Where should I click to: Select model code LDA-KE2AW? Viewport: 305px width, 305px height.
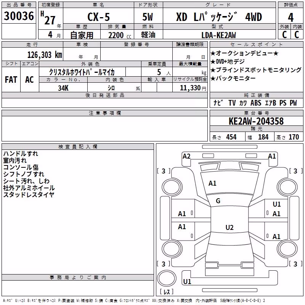(218, 35)
